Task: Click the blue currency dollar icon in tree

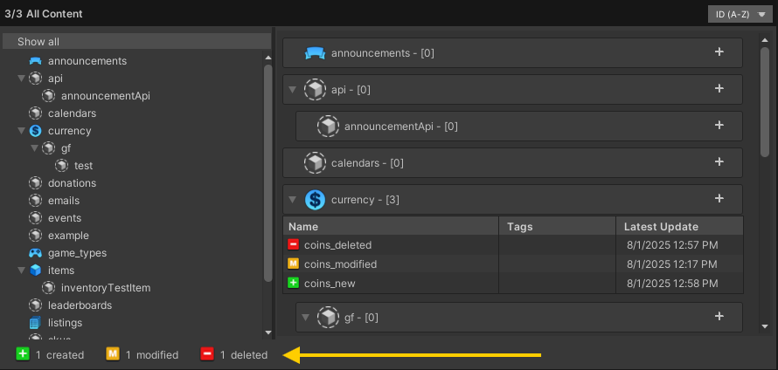Action: [x=35, y=131]
